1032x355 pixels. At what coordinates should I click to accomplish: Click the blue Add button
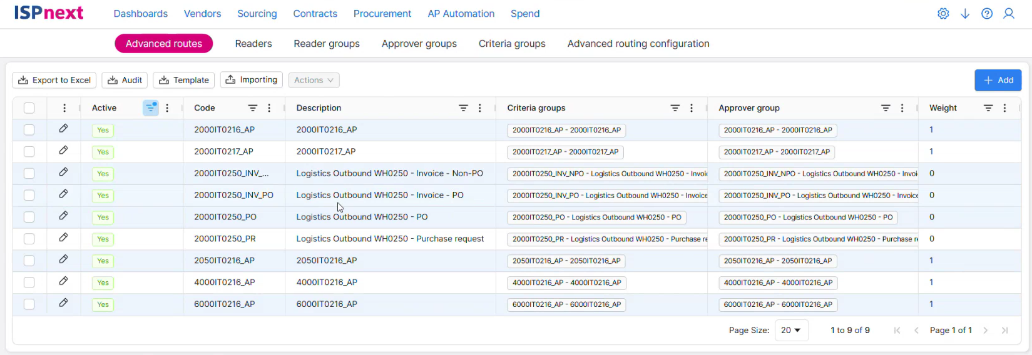(x=998, y=80)
